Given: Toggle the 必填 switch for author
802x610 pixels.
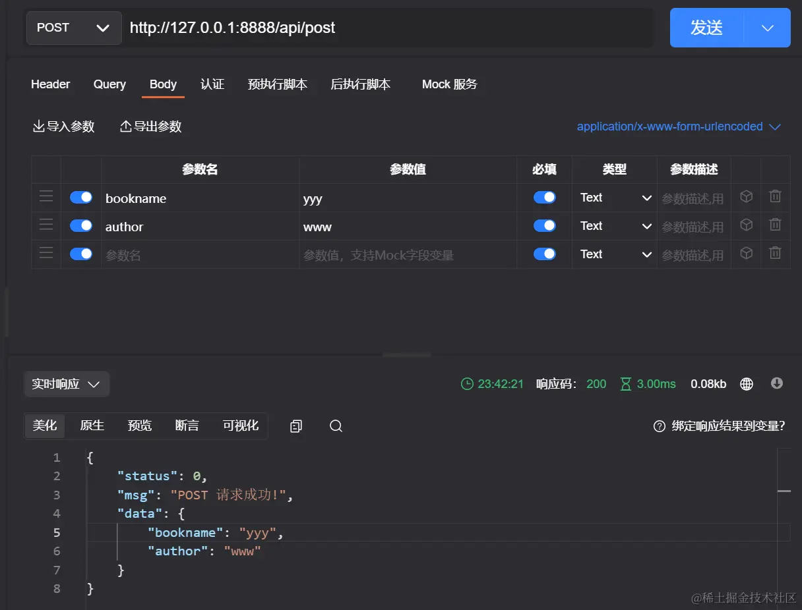Looking at the screenshot, I should tap(545, 226).
